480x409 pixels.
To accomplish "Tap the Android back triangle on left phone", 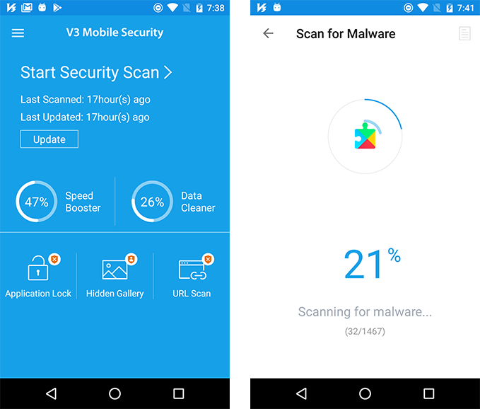I will point(51,393).
